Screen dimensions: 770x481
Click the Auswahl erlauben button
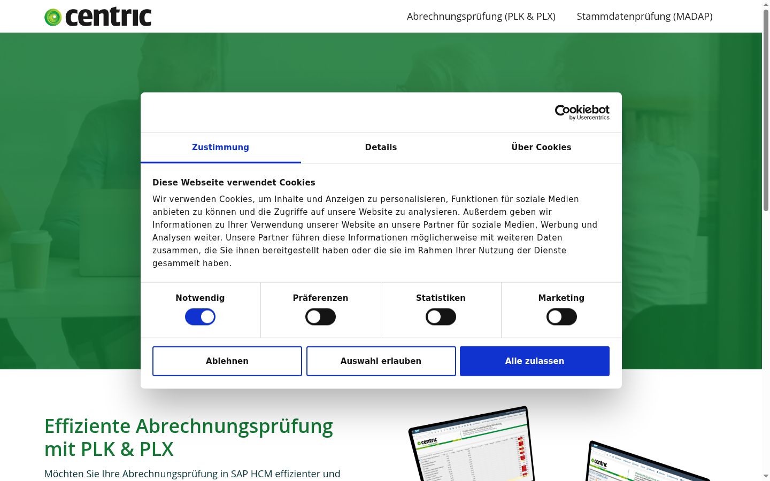(381, 361)
